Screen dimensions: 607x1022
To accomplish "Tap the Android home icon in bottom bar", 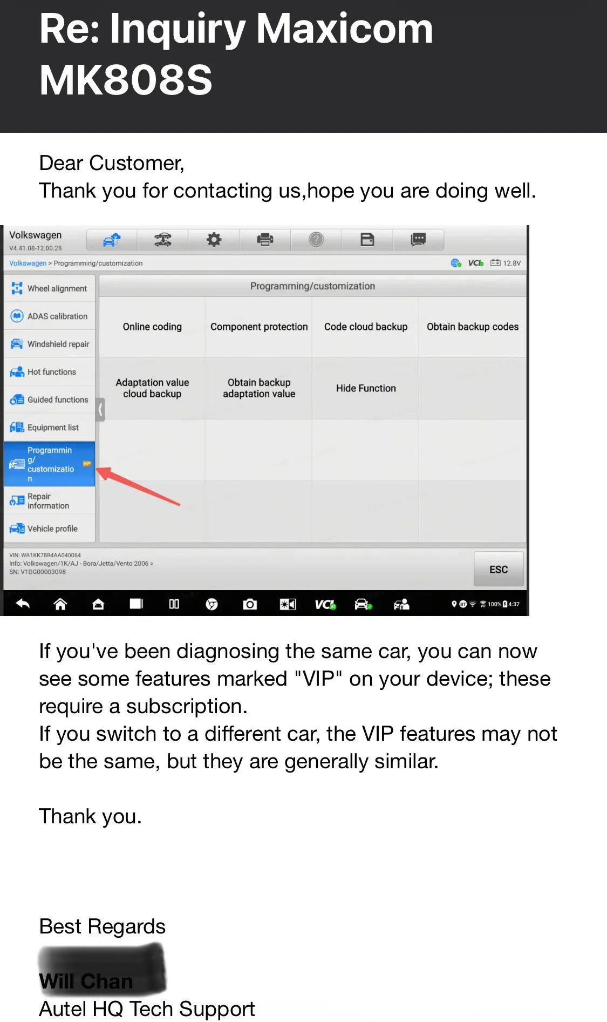I will (98, 604).
